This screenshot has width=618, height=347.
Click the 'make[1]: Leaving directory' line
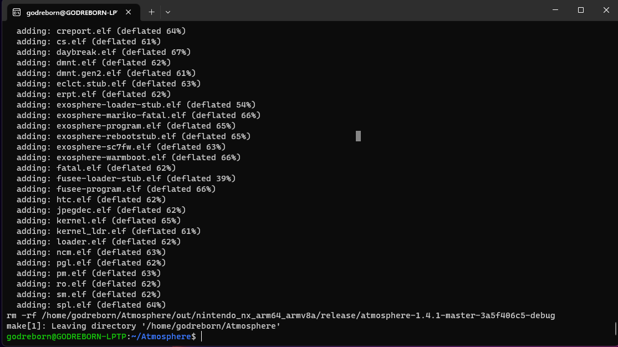click(144, 326)
